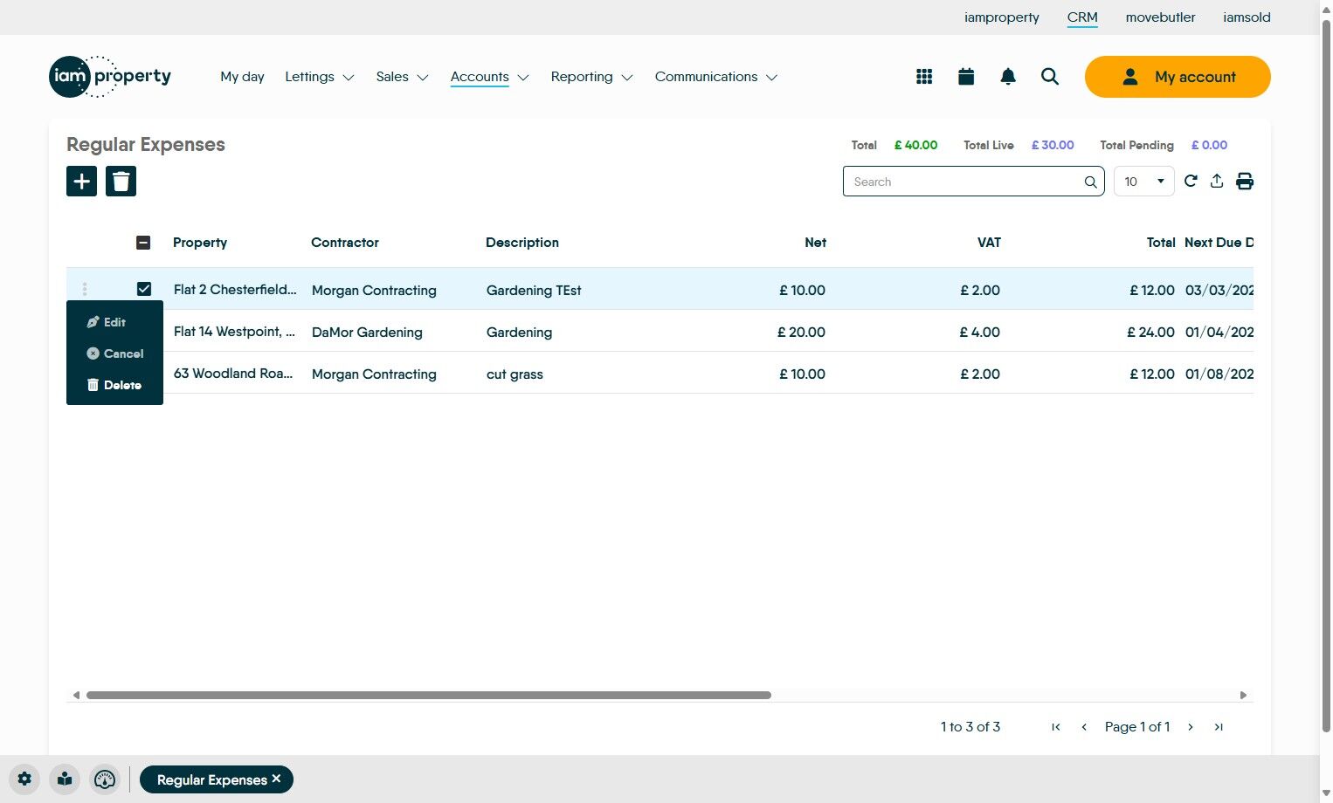Open the calendar icon in header

pyautogui.click(x=966, y=77)
